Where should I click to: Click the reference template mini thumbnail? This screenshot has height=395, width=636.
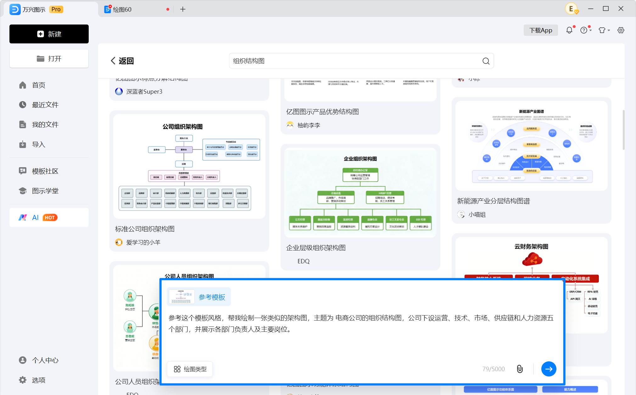[181, 297]
